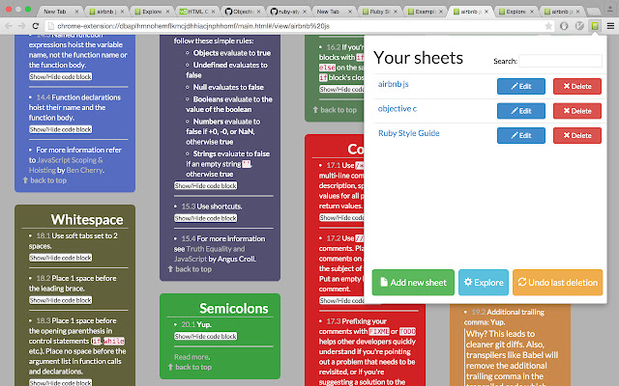Toggle code block under 14.4 Function declarations
Image resolution: width=619 pixels, height=386 pixels.
coord(60,129)
